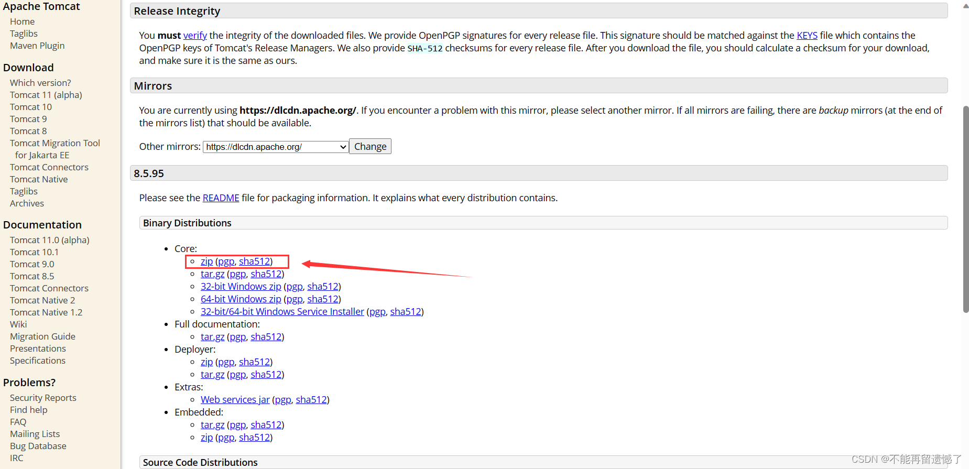Image resolution: width=969 pixels, height=469 pixels.
Task: Open the Specifications link
Action: tap(38, 361)
